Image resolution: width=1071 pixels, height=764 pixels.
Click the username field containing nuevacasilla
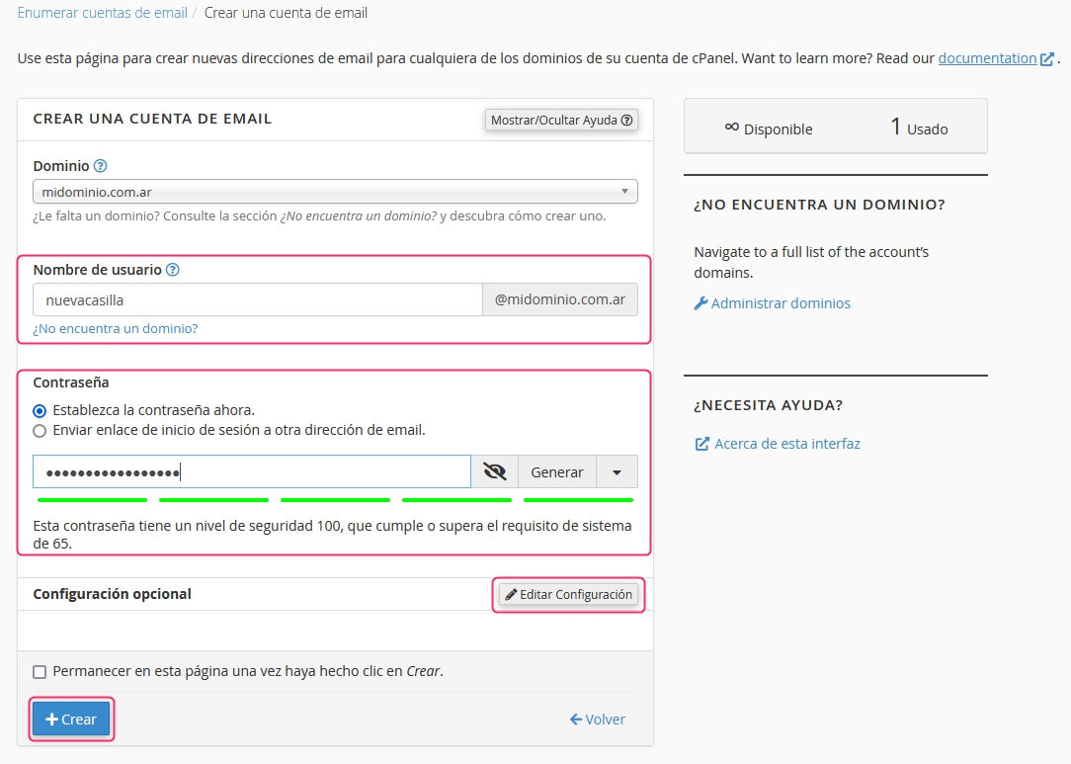point(257,299)
